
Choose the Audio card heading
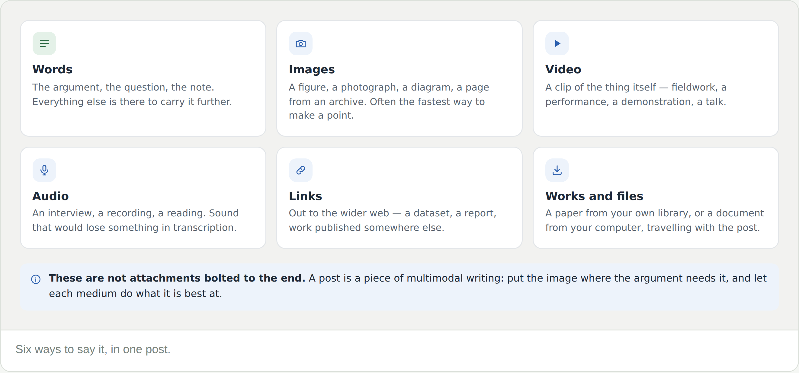click(50, 196)
